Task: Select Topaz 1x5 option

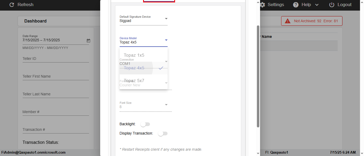Action: pos(144,55)
